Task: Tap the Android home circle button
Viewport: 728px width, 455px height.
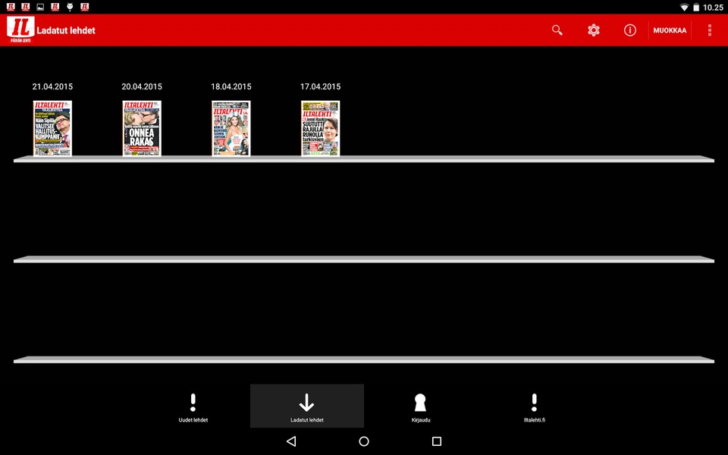Action: [x=364, y=441]
